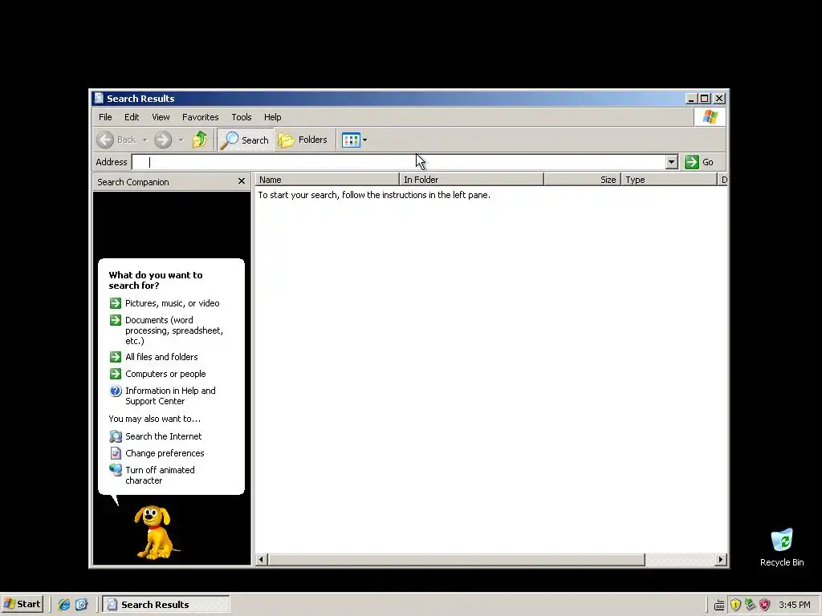Click the Turn off animated character icon
Image resolution: width=822 pixels, height=616 pixels.
pyautogui.click(x=116, y=470)
